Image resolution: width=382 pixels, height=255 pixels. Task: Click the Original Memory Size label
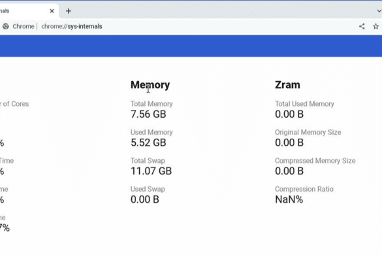click(308, 132)
